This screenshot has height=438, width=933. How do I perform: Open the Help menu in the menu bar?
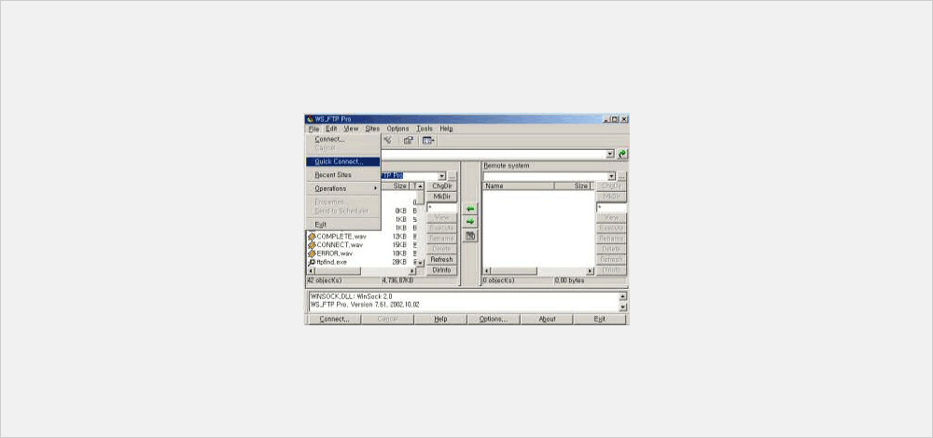(x=446, y=129)
